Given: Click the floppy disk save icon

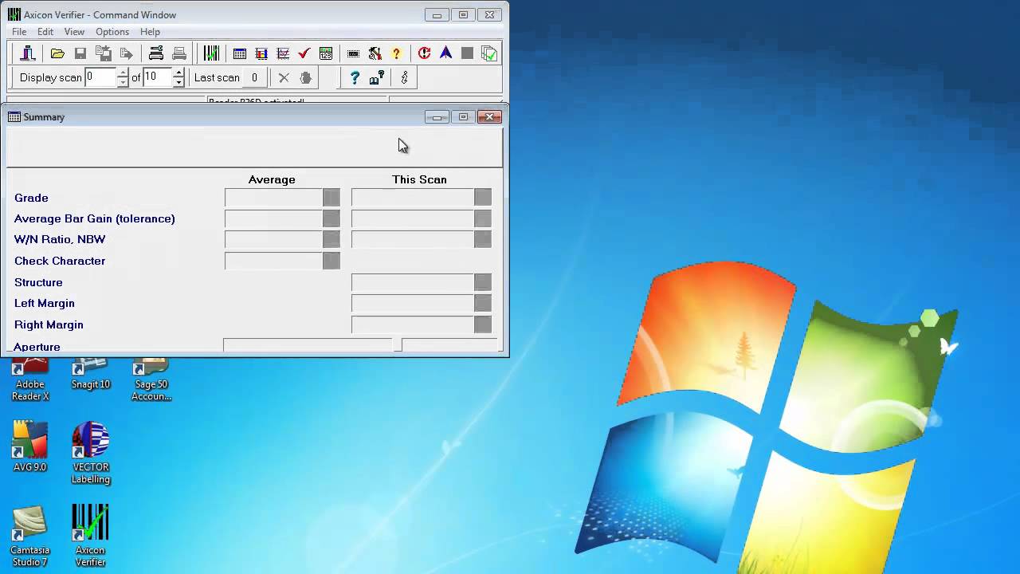Looking at the screenshot, I should click(x=80, y=53).
